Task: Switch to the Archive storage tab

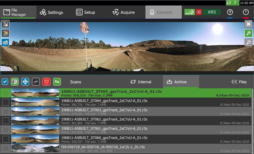Action: pyautogui.click(x=181, y=82)
